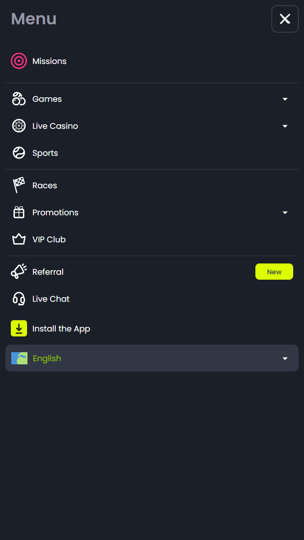Expand the Live Casino submenu arrow
The image size is (304, 540).
[285, 126]
